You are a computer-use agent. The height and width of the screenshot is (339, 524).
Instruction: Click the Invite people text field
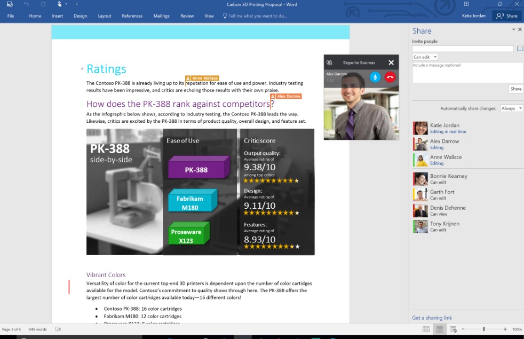click(x=463, y=49)
